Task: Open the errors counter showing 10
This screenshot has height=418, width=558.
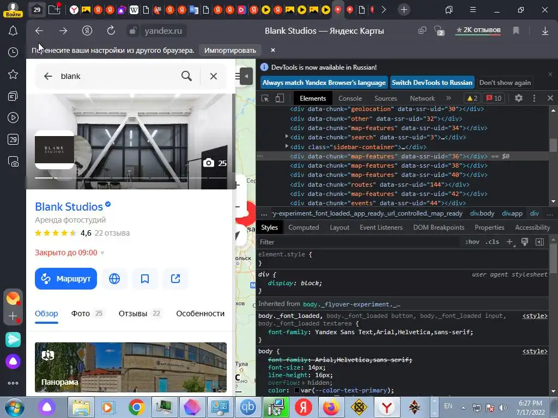Action: (x=494, y=98)
